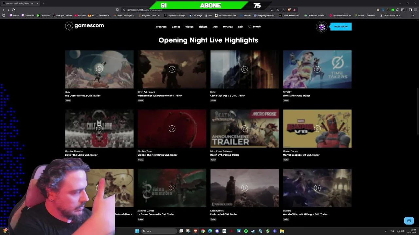The image size is (419, 235).
Task: Play La Divina Commedia ONL Trailer
Action: pos(172,188)
